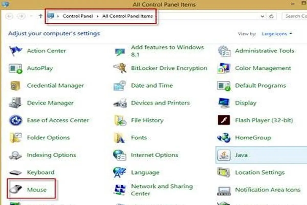Open the AutoPlay text link
Screen dimensions: 307x205
[40, 68]
